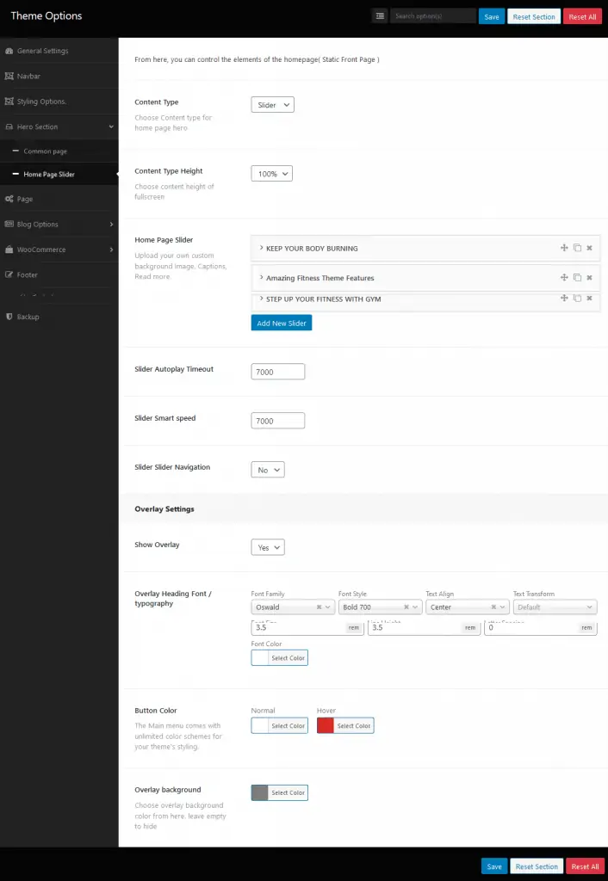Remove the STEP UP YOUR FITNESS WITH GYM slide

click(x=589, y=299)
